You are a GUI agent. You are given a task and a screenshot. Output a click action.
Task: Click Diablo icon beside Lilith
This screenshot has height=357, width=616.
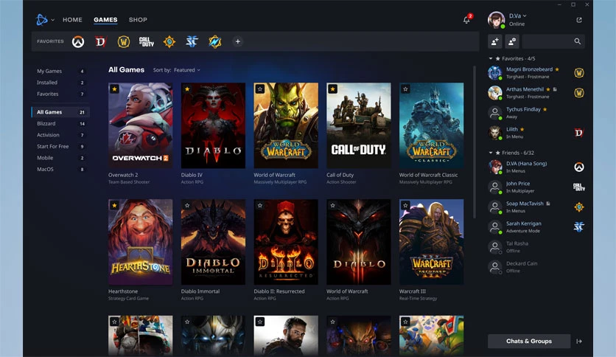pos(578,133)
